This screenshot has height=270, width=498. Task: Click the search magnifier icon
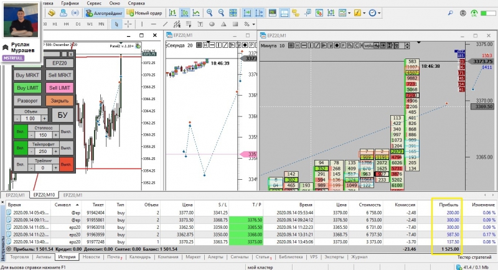pyautogui.click(x=450, y=13)
